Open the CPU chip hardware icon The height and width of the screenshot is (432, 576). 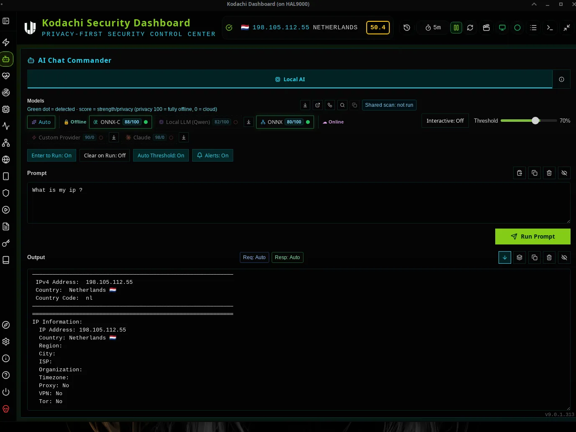[x=6, y=109]
